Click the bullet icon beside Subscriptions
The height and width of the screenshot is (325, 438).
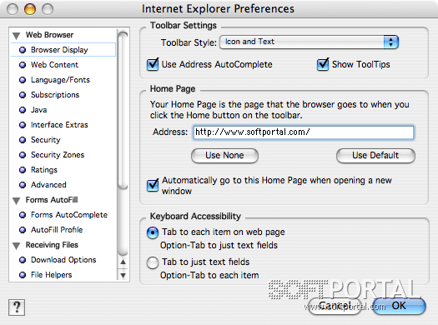click(23, 95)
